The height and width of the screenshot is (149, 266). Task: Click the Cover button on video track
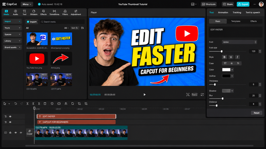tap(30, 132)
